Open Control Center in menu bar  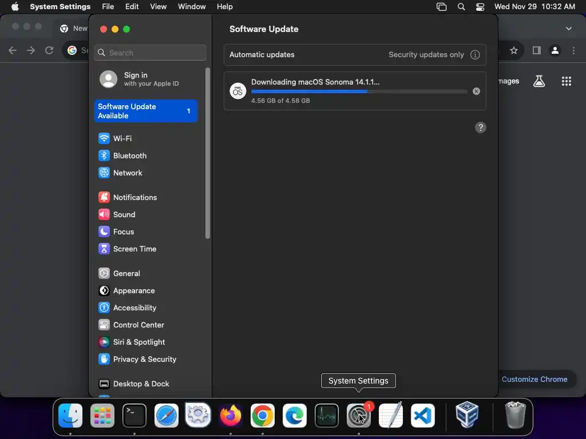point(480,7)
